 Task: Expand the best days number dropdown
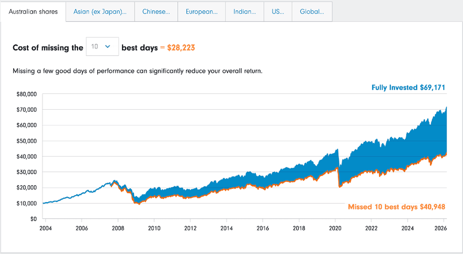click(x=102, y=47)
